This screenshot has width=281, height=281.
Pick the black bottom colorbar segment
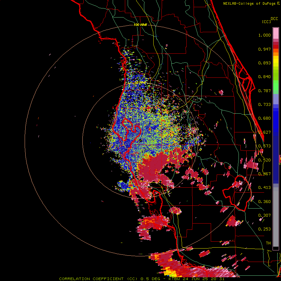click(x=276, y=249)
